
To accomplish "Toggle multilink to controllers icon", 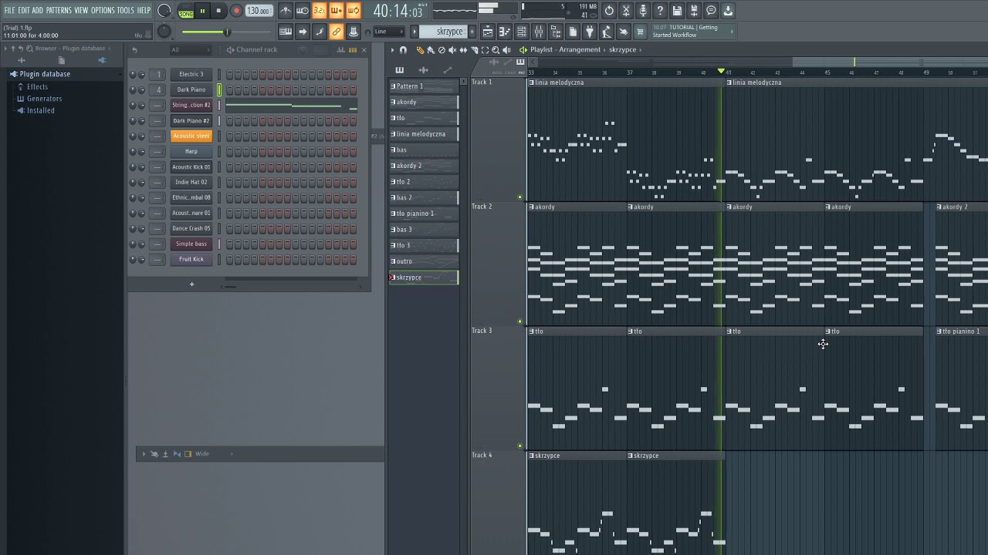I will (x=337, y=32).
